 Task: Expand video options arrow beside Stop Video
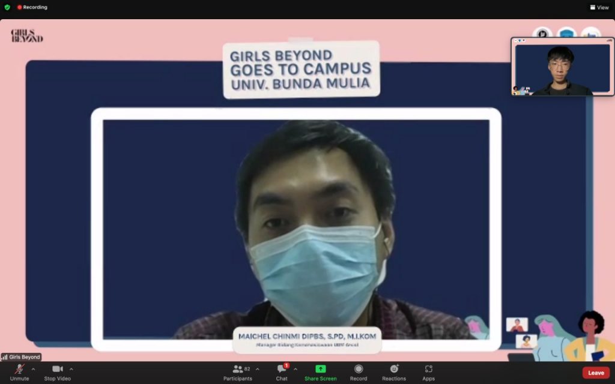coord(71,369)
